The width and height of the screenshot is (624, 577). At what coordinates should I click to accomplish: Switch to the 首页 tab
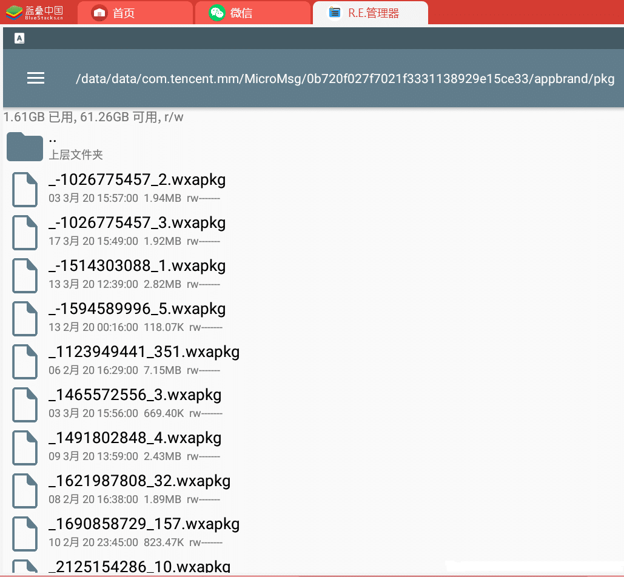click(x=135, y=13)
